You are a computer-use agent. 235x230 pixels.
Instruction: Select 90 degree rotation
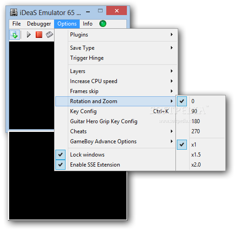[x=201, y=111]
